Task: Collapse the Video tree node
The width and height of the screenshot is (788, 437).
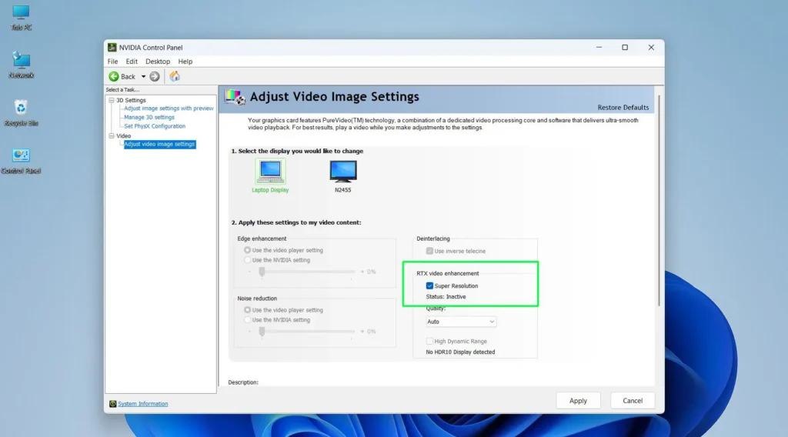Action: tap(112, 136)
